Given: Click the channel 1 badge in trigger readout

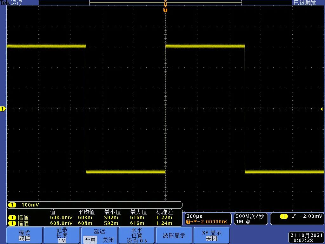Looking at the screenshot, I should [x=284, y=216].
